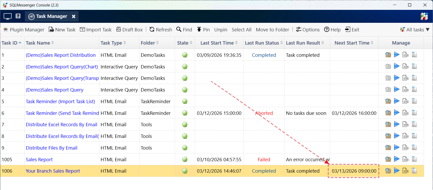Preview the Your Branch Sales Report task
433x190 pixels.
[x=388, y=171]
